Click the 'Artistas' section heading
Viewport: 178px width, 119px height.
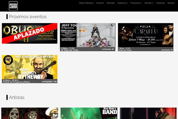[x=17, y=97]
